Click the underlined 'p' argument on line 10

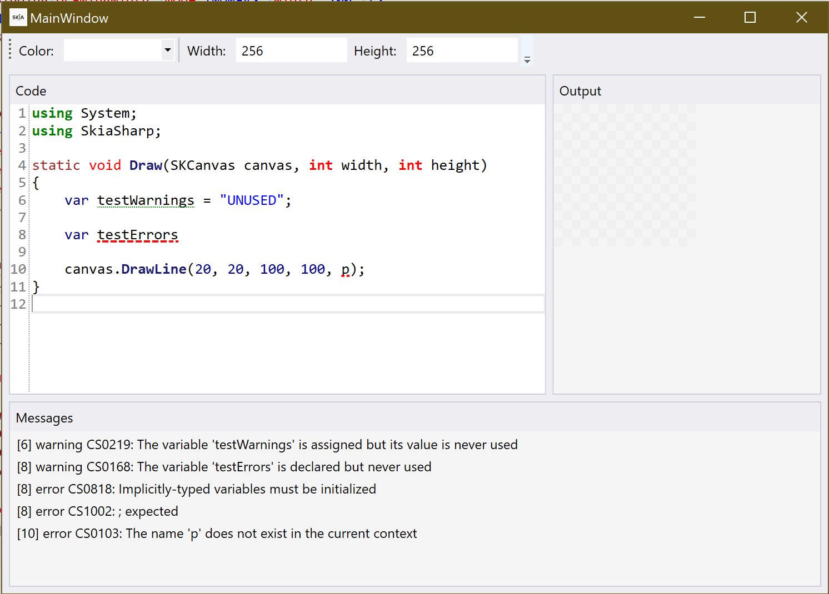tap(346, 270)
